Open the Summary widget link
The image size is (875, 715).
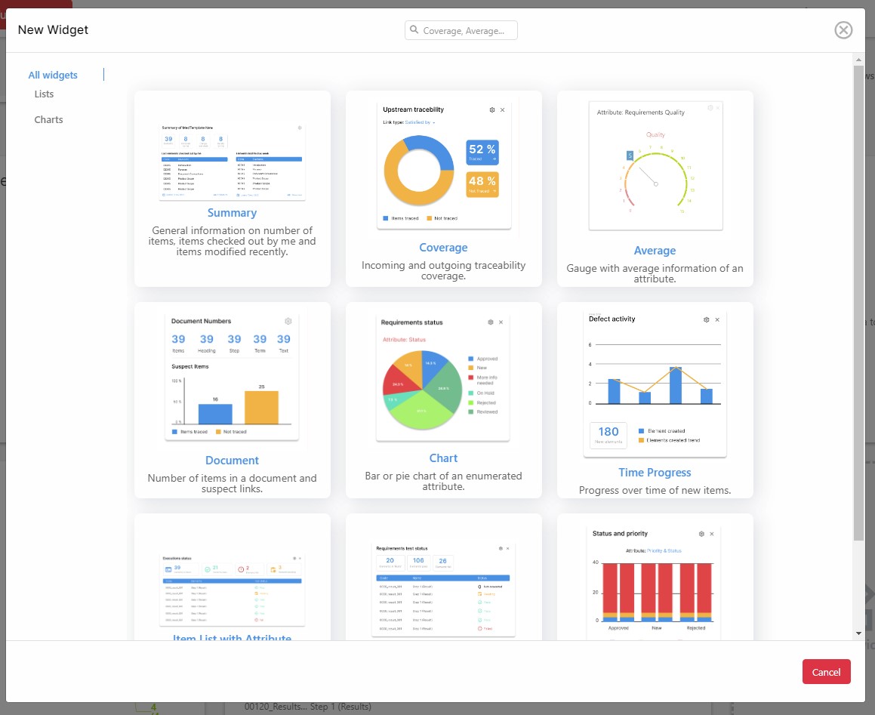(x=232, y=213)
